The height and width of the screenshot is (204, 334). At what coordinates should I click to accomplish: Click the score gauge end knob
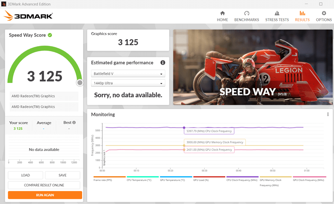[x=80, y=83]
